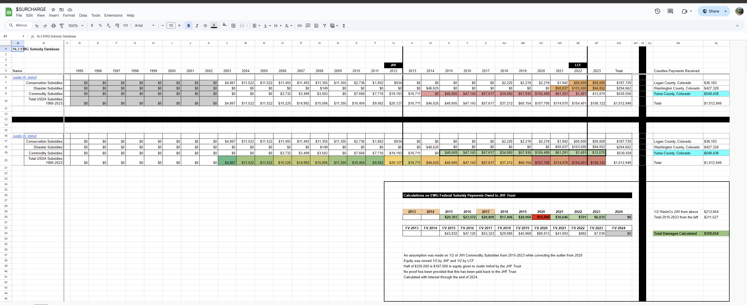Click the Functions sigma icon
Viewport: 747px width, 305px height.
344,26
